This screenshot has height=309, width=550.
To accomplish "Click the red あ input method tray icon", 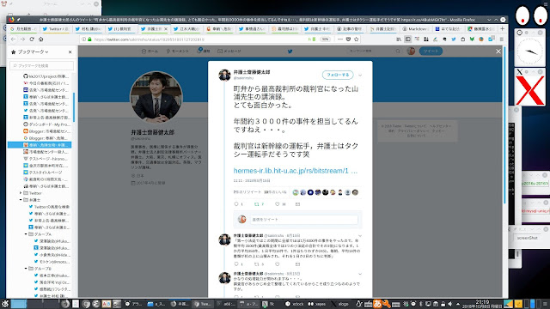I will [377, 304].
